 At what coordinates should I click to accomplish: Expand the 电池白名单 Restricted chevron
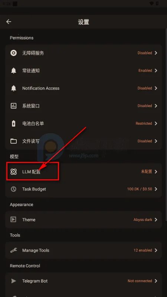click(156, 124)
